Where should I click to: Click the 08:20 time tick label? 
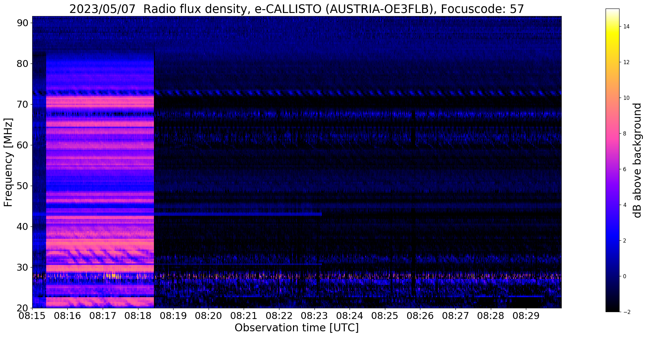click(x=209, y=316)
